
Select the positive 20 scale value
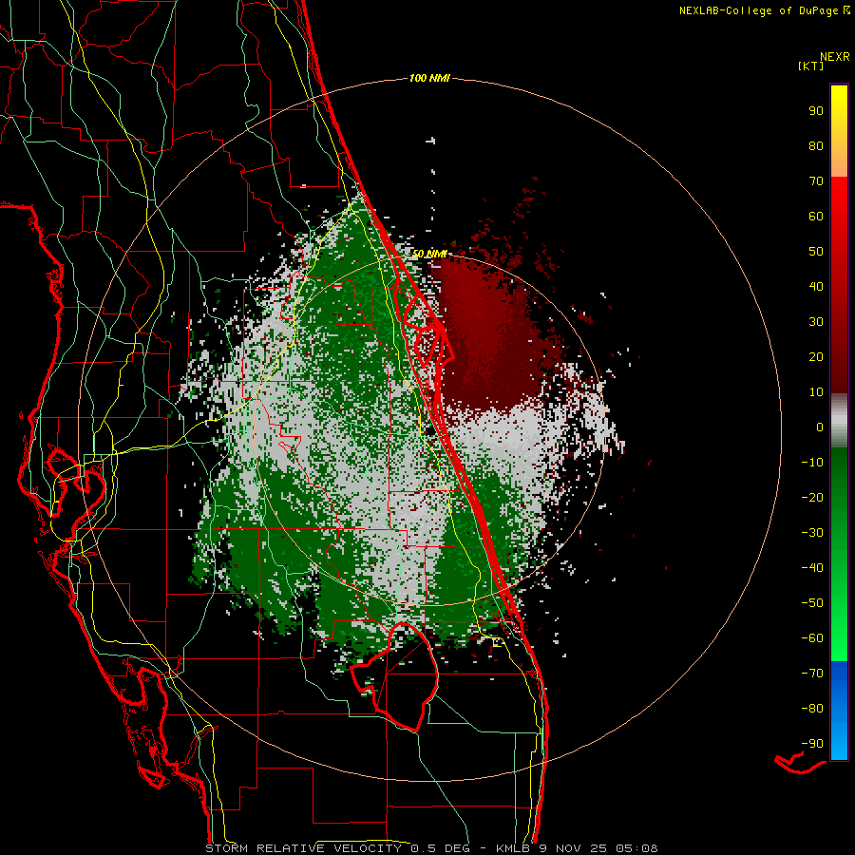point(816,356)
